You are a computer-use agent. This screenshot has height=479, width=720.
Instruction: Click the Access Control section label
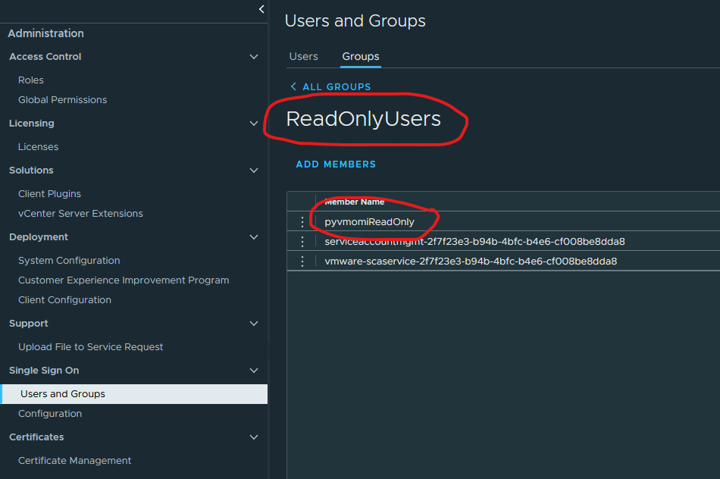coord(45,57)
